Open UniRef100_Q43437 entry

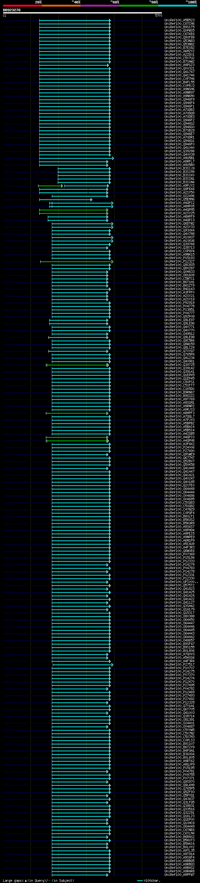click(x=179, y=799)
